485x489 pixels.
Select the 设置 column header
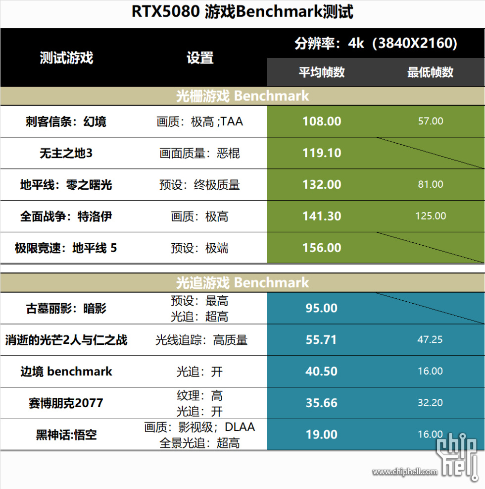[x=200, y=57]
